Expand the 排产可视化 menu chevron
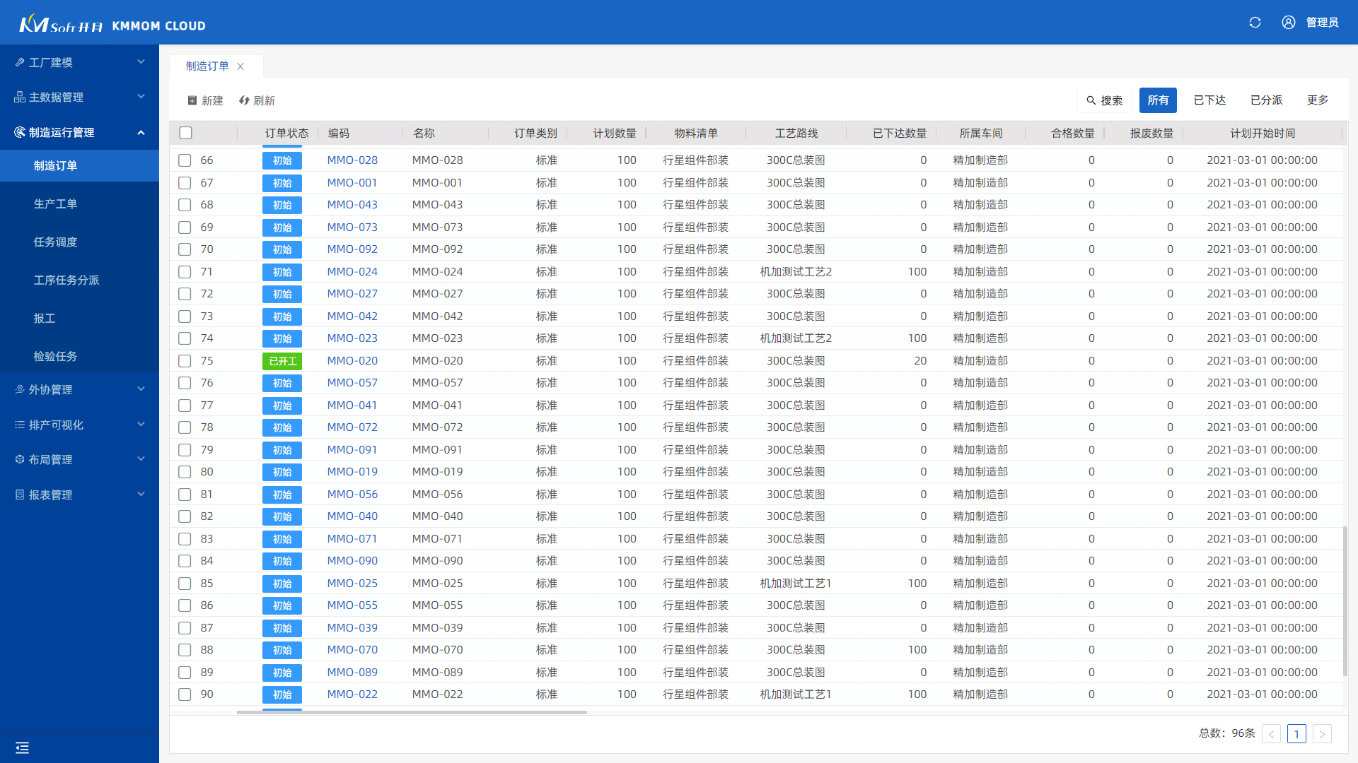1358x763 pixels. point(141,425)
